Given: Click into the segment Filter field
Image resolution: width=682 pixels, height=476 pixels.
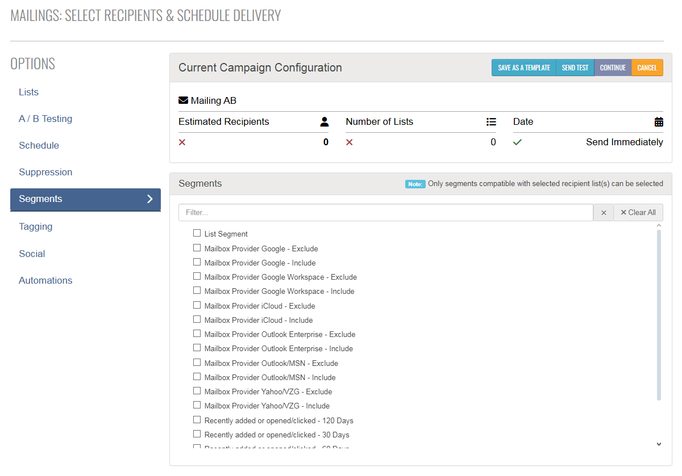Looking at the screenshot, I should coord(386,213).
